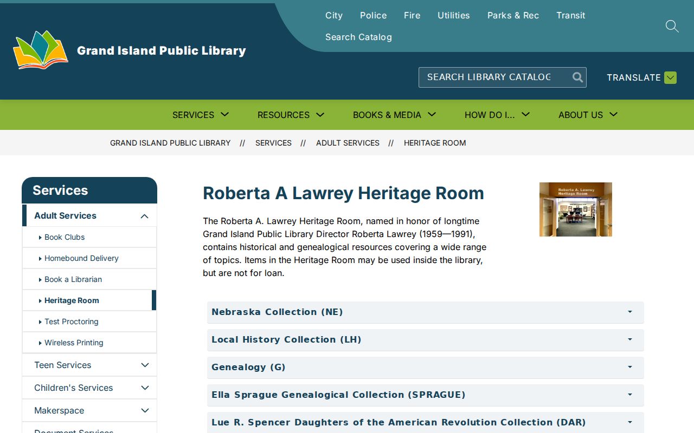The width and height of the screenshot is (694, 433).
Task: Open the How Do I... menu
Action: 497,115
